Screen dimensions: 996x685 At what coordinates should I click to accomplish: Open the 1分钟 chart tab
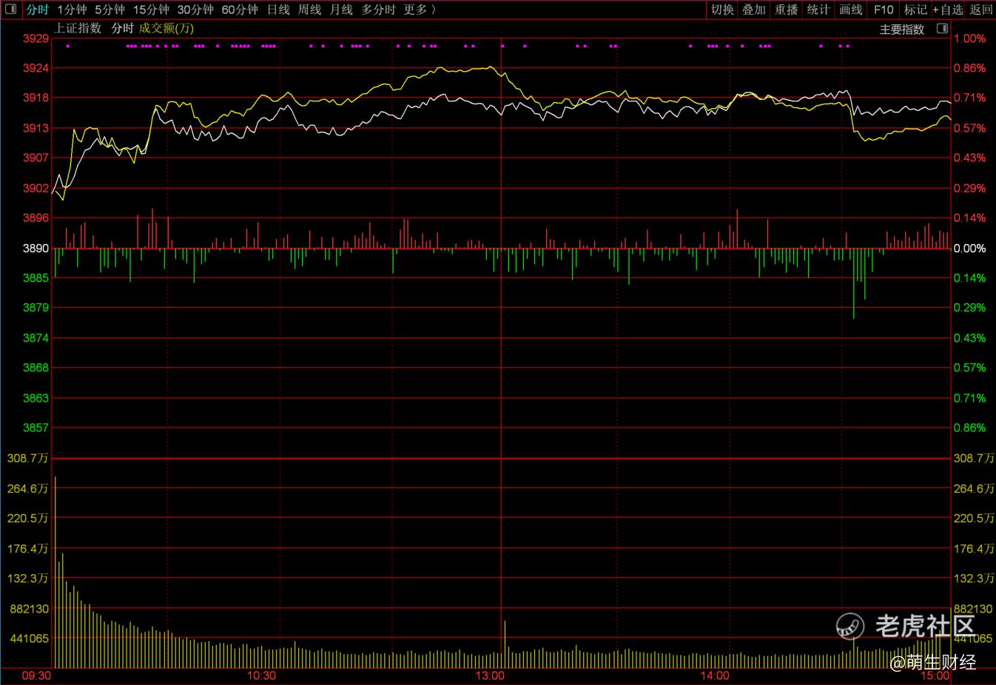click(72, 10)
